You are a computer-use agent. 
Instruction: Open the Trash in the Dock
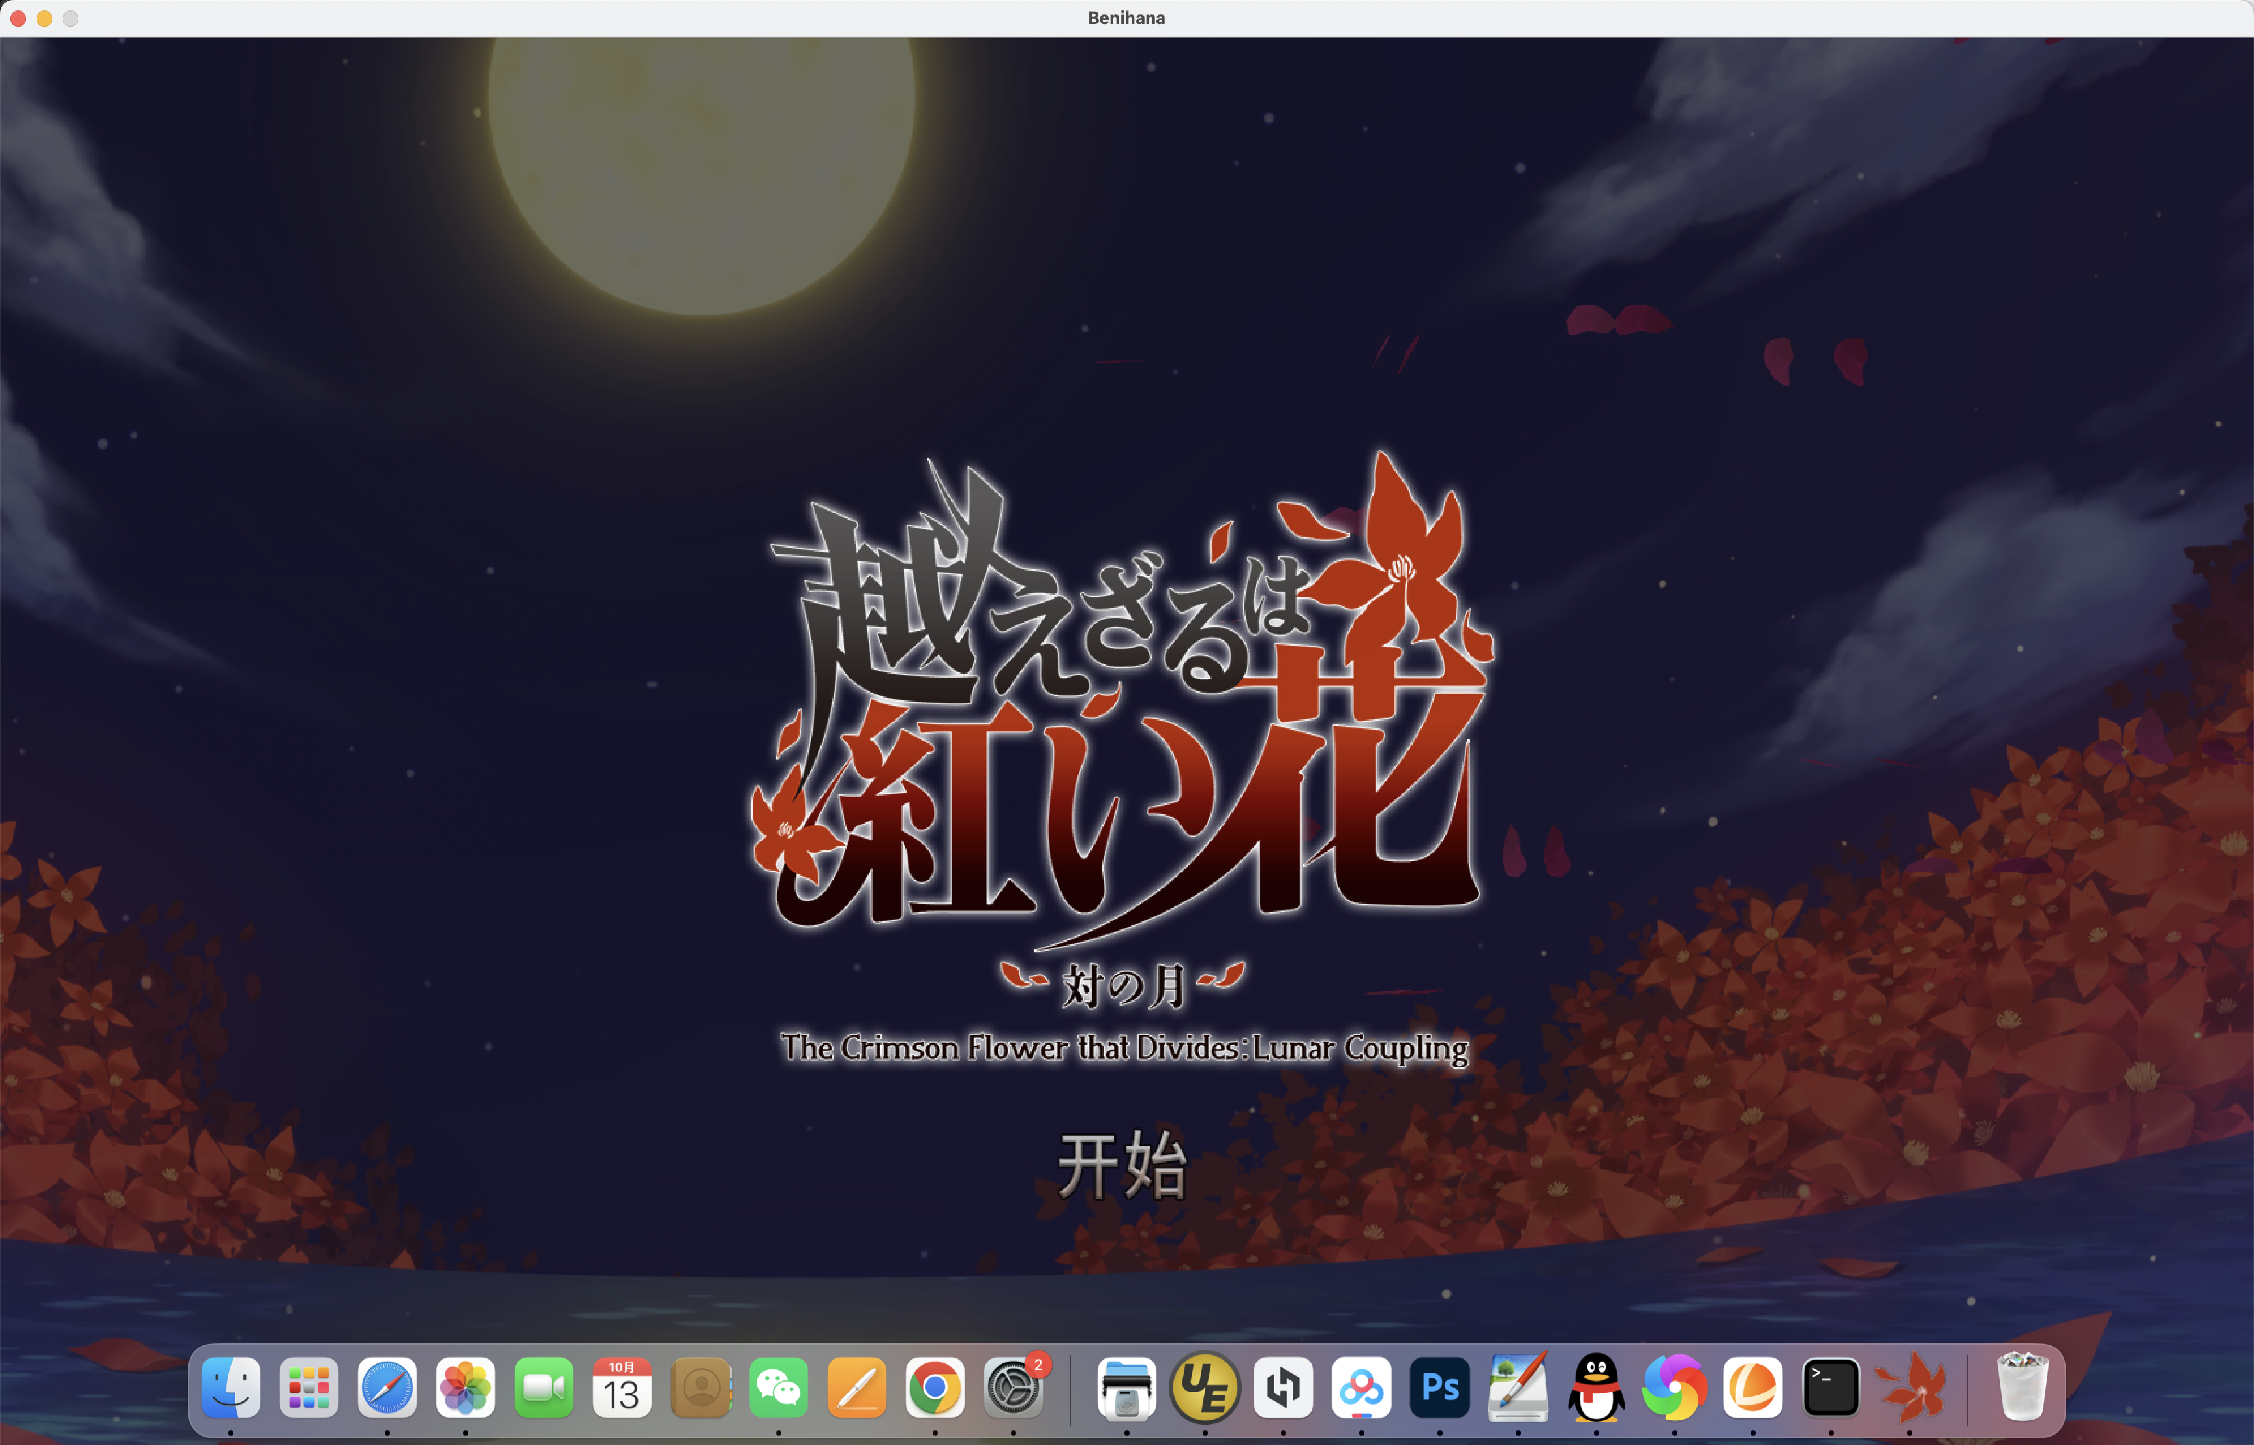(2022, 1387)
